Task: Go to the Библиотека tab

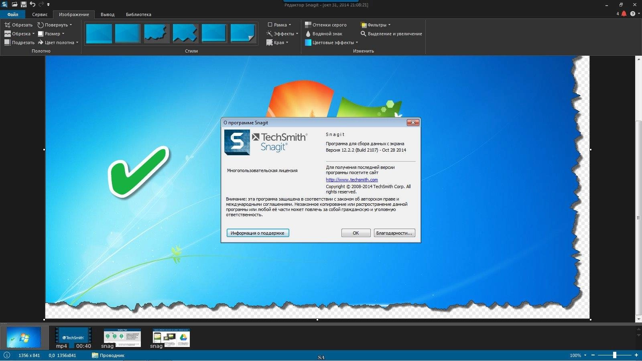Action: [138, 14]
